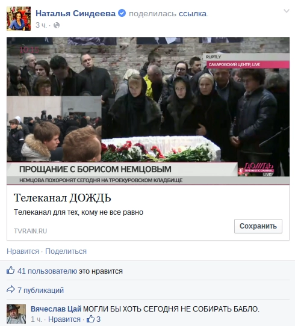Open Вячеслав Цай's commenter avatar
Screen dimensions: 295x326
16,314
